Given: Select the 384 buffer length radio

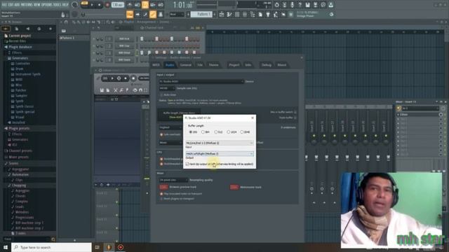Looking at the screenshot, I should pos(203,132).
